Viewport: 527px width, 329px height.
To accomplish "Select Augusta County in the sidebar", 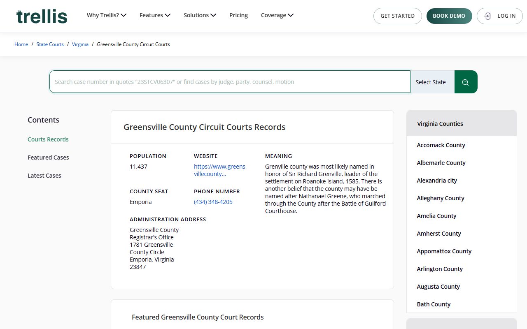I will [x=438, y=287].
